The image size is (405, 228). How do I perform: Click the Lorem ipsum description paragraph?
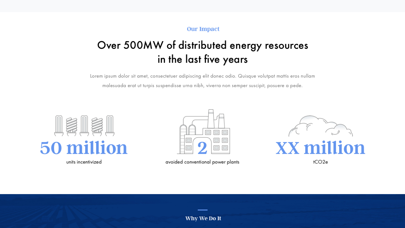(x=202, y=81)
